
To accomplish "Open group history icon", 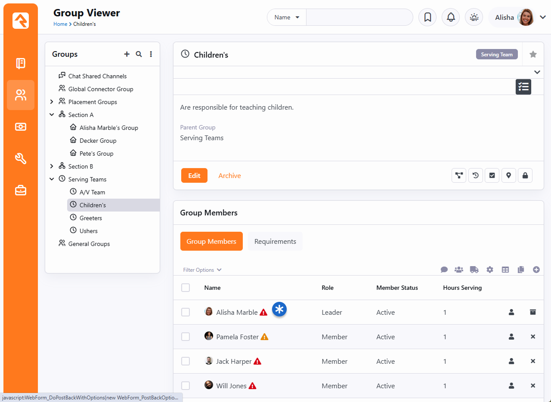I will [x=475, y=175].
